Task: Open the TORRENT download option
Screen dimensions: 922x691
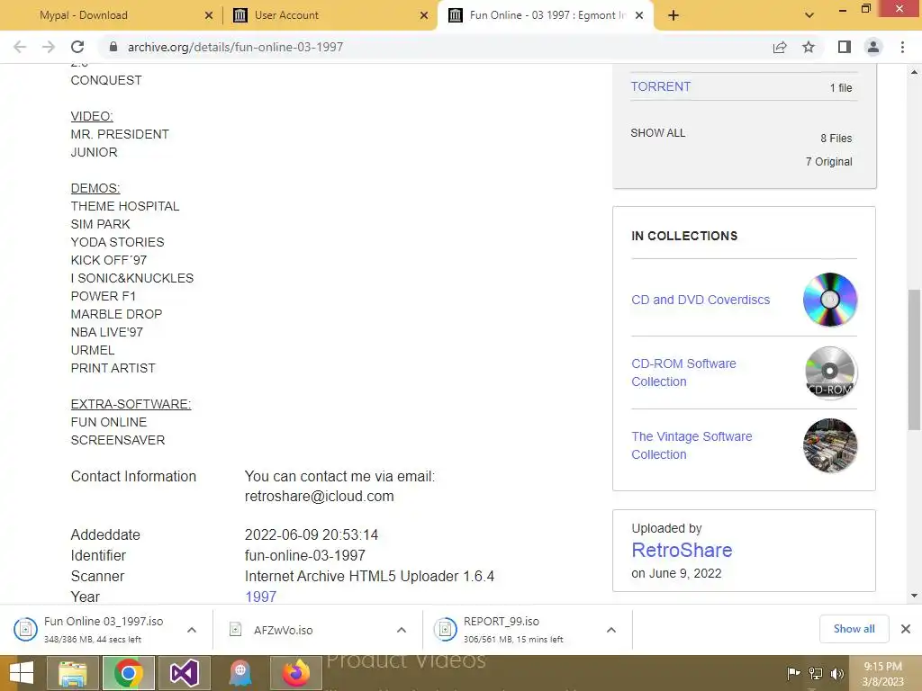Action: pos(660,86)
